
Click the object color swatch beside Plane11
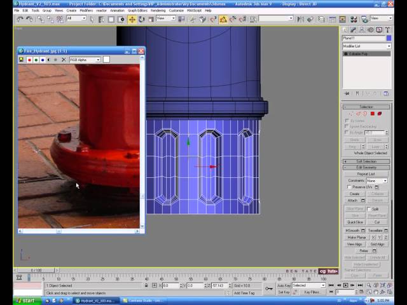coord(389,38)
